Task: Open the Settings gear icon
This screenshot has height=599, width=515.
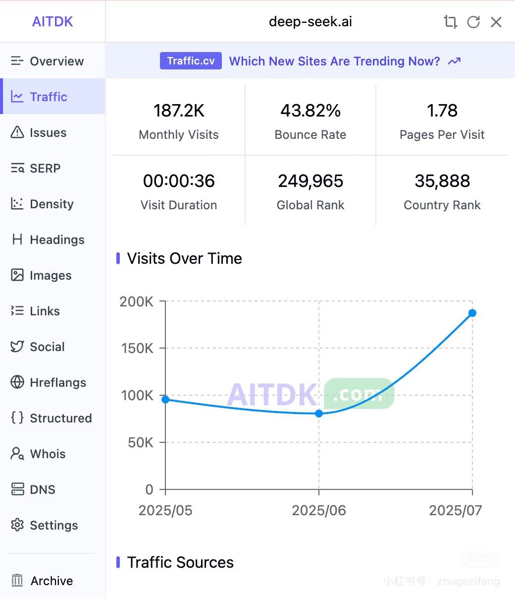Action: point(17,525)
